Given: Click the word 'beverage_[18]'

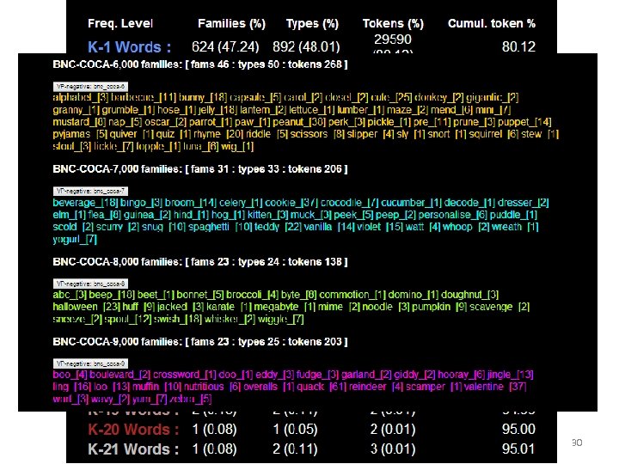Looking at the screenshot, I should [x=85, y=203].
